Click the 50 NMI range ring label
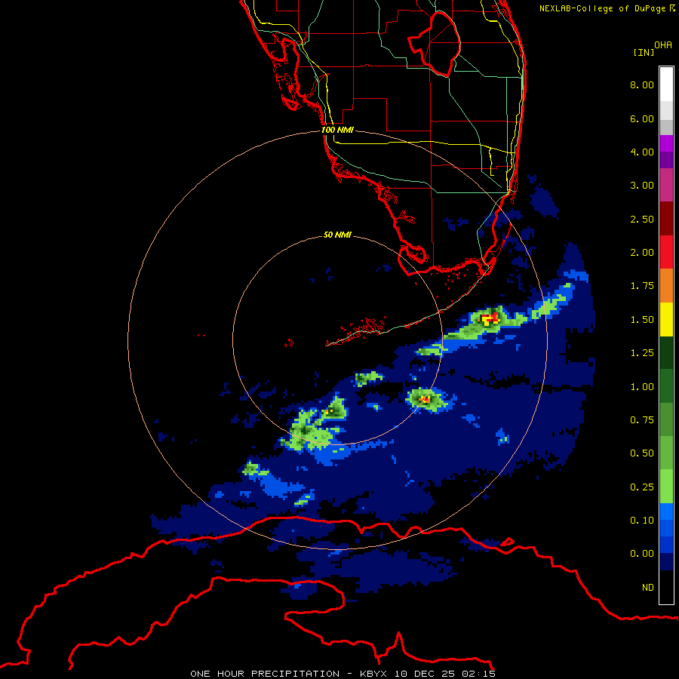Screen dimensions: 679x679 tap(337, 235)
